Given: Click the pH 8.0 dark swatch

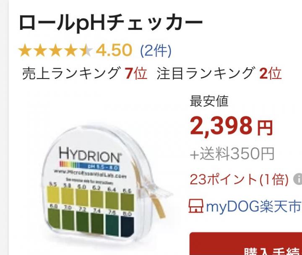Looking at the screenshot, I should [128, 226].
